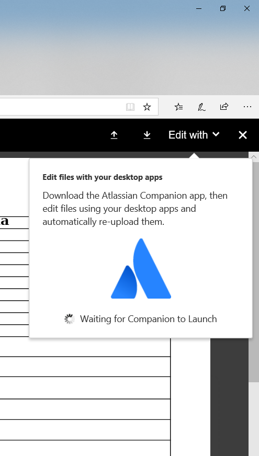Open the favorites hub list icon
Viewport: 259px width, 456px height.
pyautogui.click(x=178, y=107)
